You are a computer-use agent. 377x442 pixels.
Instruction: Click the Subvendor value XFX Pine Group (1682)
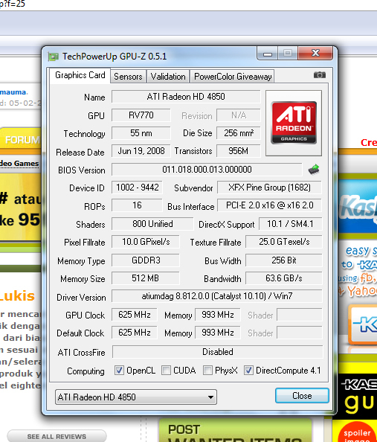coord(269,188)
